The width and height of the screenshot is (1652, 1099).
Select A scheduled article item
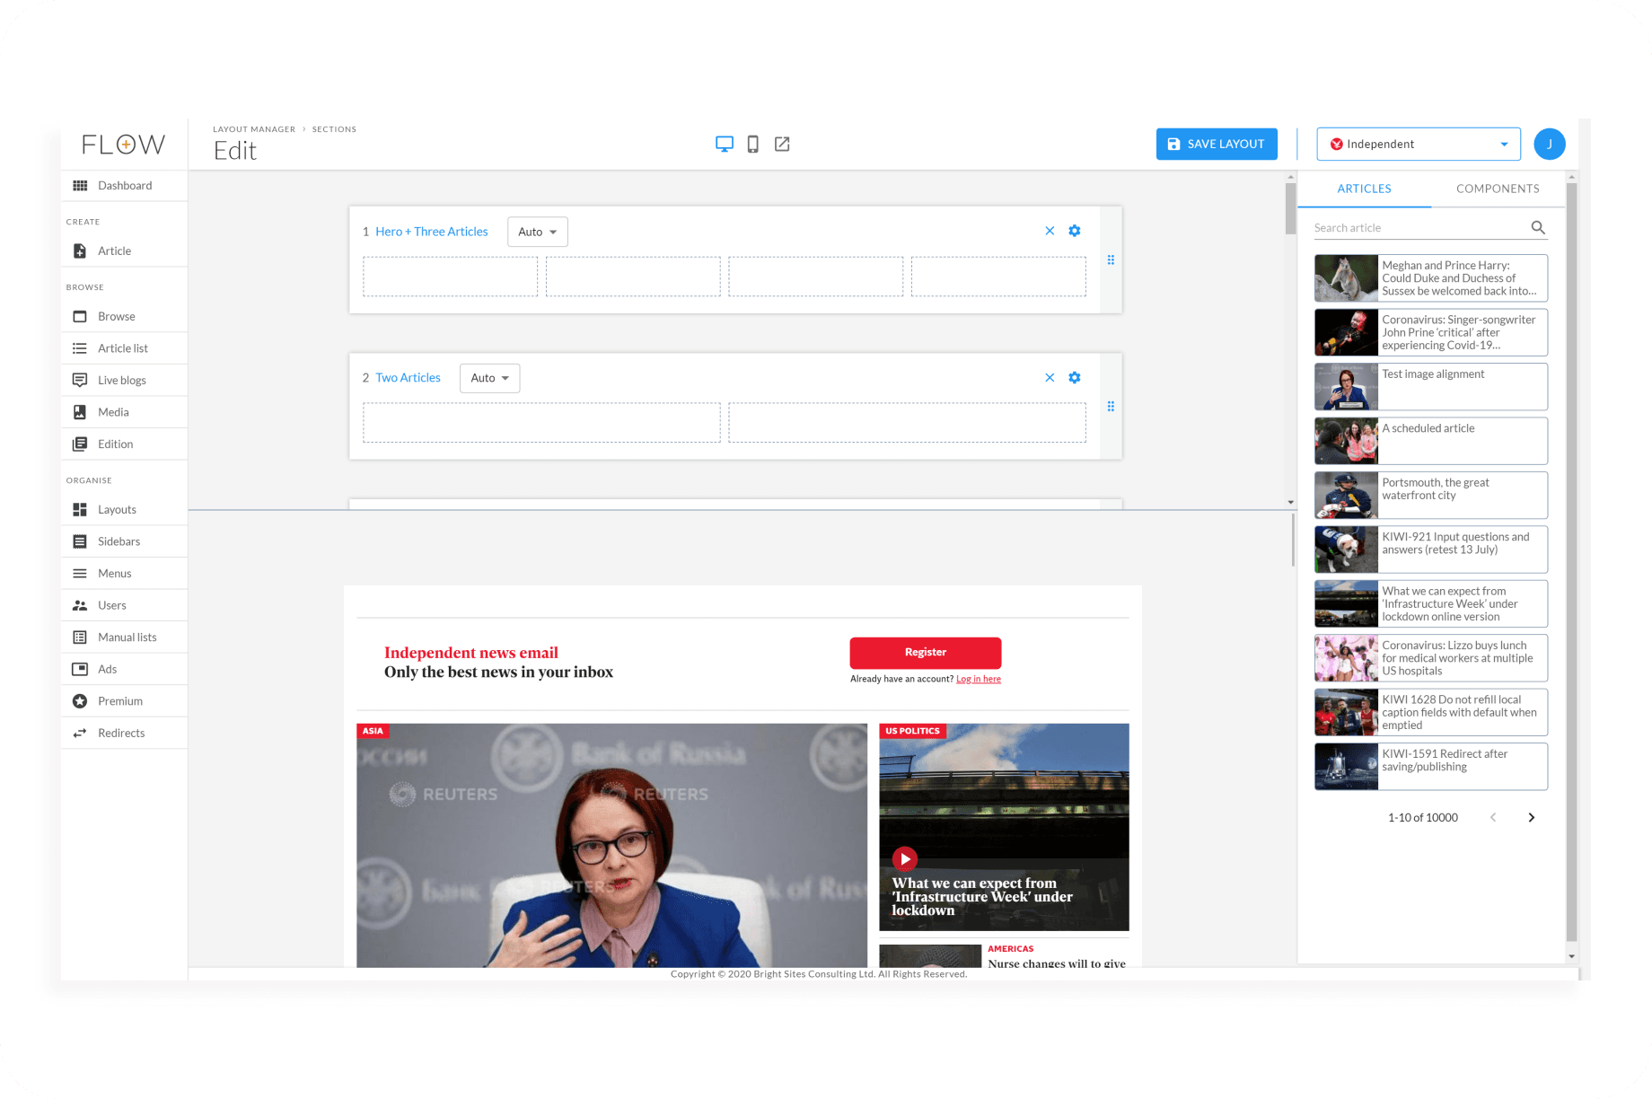[1431, 441]
